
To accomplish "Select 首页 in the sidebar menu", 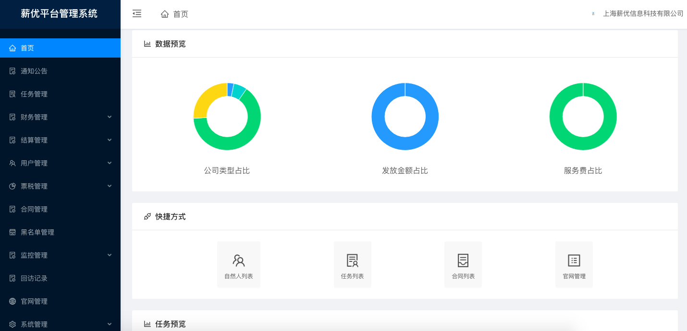I will point(27,48).
